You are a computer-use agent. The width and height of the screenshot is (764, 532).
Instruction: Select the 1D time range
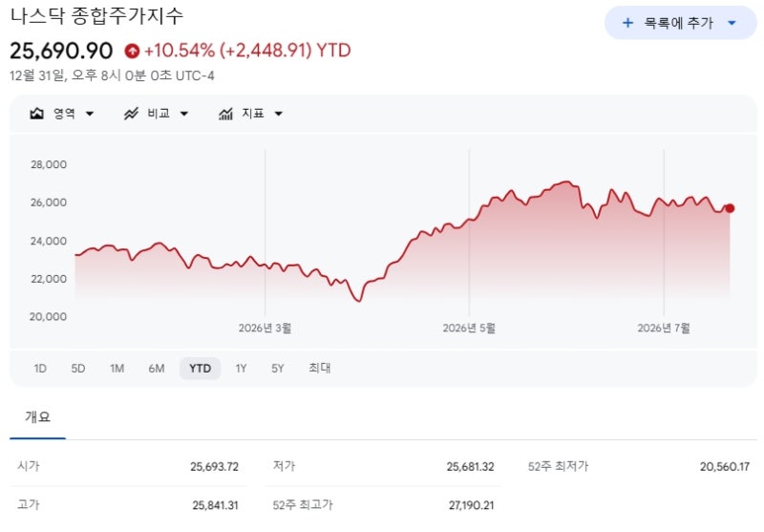pyautogui.click(x=40, y=369)
